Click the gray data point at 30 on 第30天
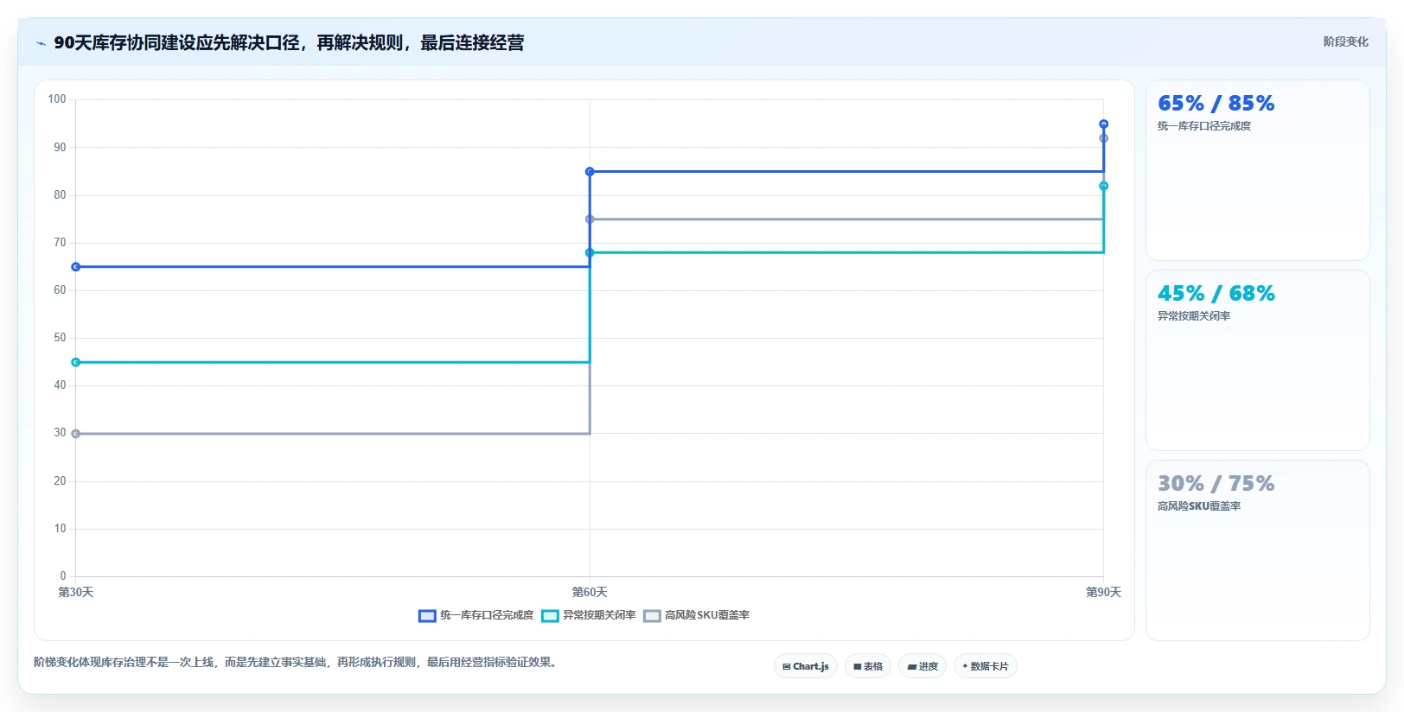The height and width of the screenshot is (712, 1404). coord(76,434)
